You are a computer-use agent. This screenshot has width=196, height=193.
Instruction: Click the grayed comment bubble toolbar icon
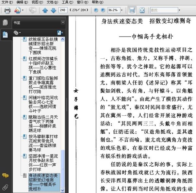click(32, 10)
